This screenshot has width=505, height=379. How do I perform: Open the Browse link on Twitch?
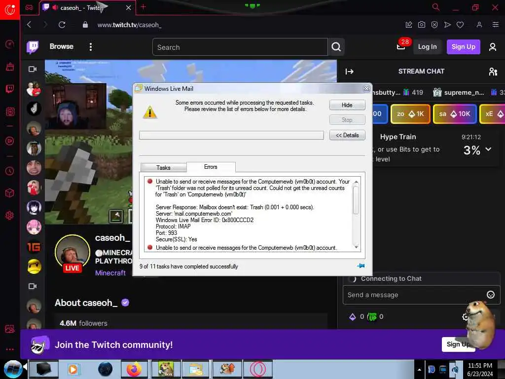(62, 46)
